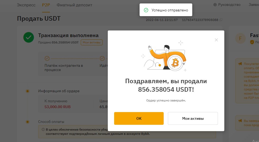
Task: Click the F avatar of the counterparty
Action: pos(240,38)
